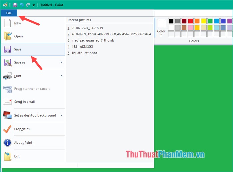Click the Save as floppy-with-pencil icon

coord(7,62)
